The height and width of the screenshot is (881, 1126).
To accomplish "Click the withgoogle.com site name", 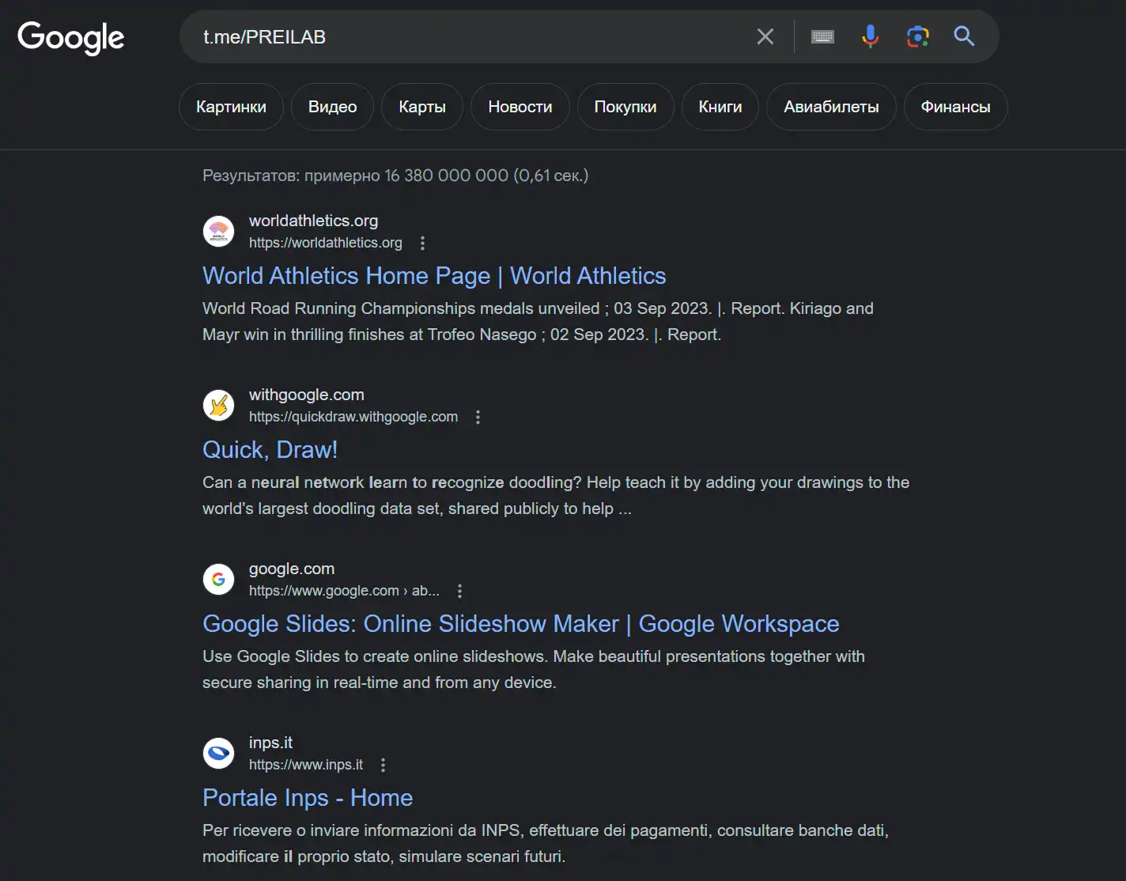I will (307, 395).
